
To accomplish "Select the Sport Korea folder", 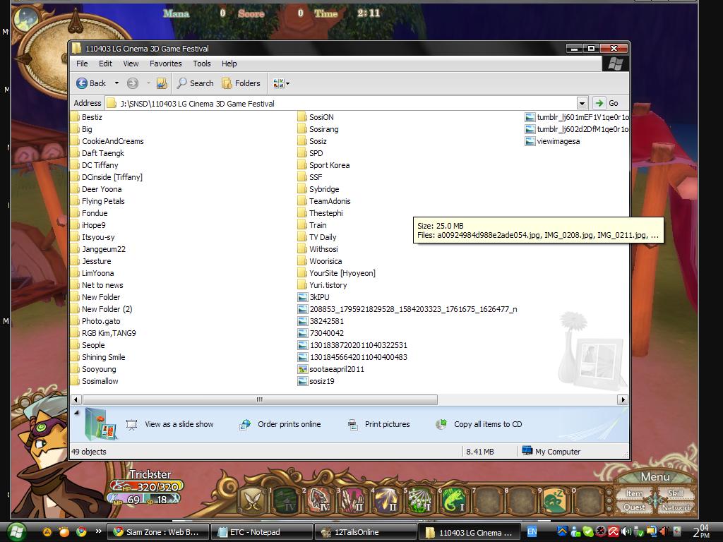I will (x=323, y=165).
